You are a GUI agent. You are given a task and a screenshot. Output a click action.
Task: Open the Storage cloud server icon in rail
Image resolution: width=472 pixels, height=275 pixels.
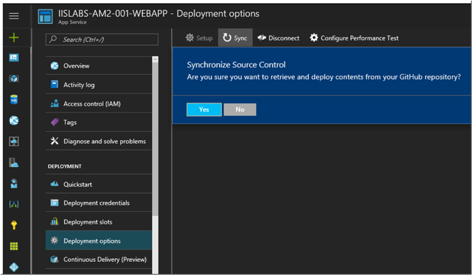point(14,163)
